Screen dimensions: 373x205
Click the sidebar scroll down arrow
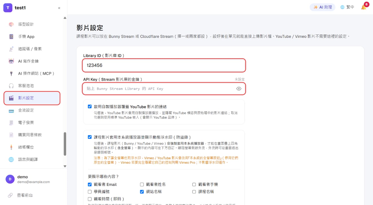click(65, 166)
